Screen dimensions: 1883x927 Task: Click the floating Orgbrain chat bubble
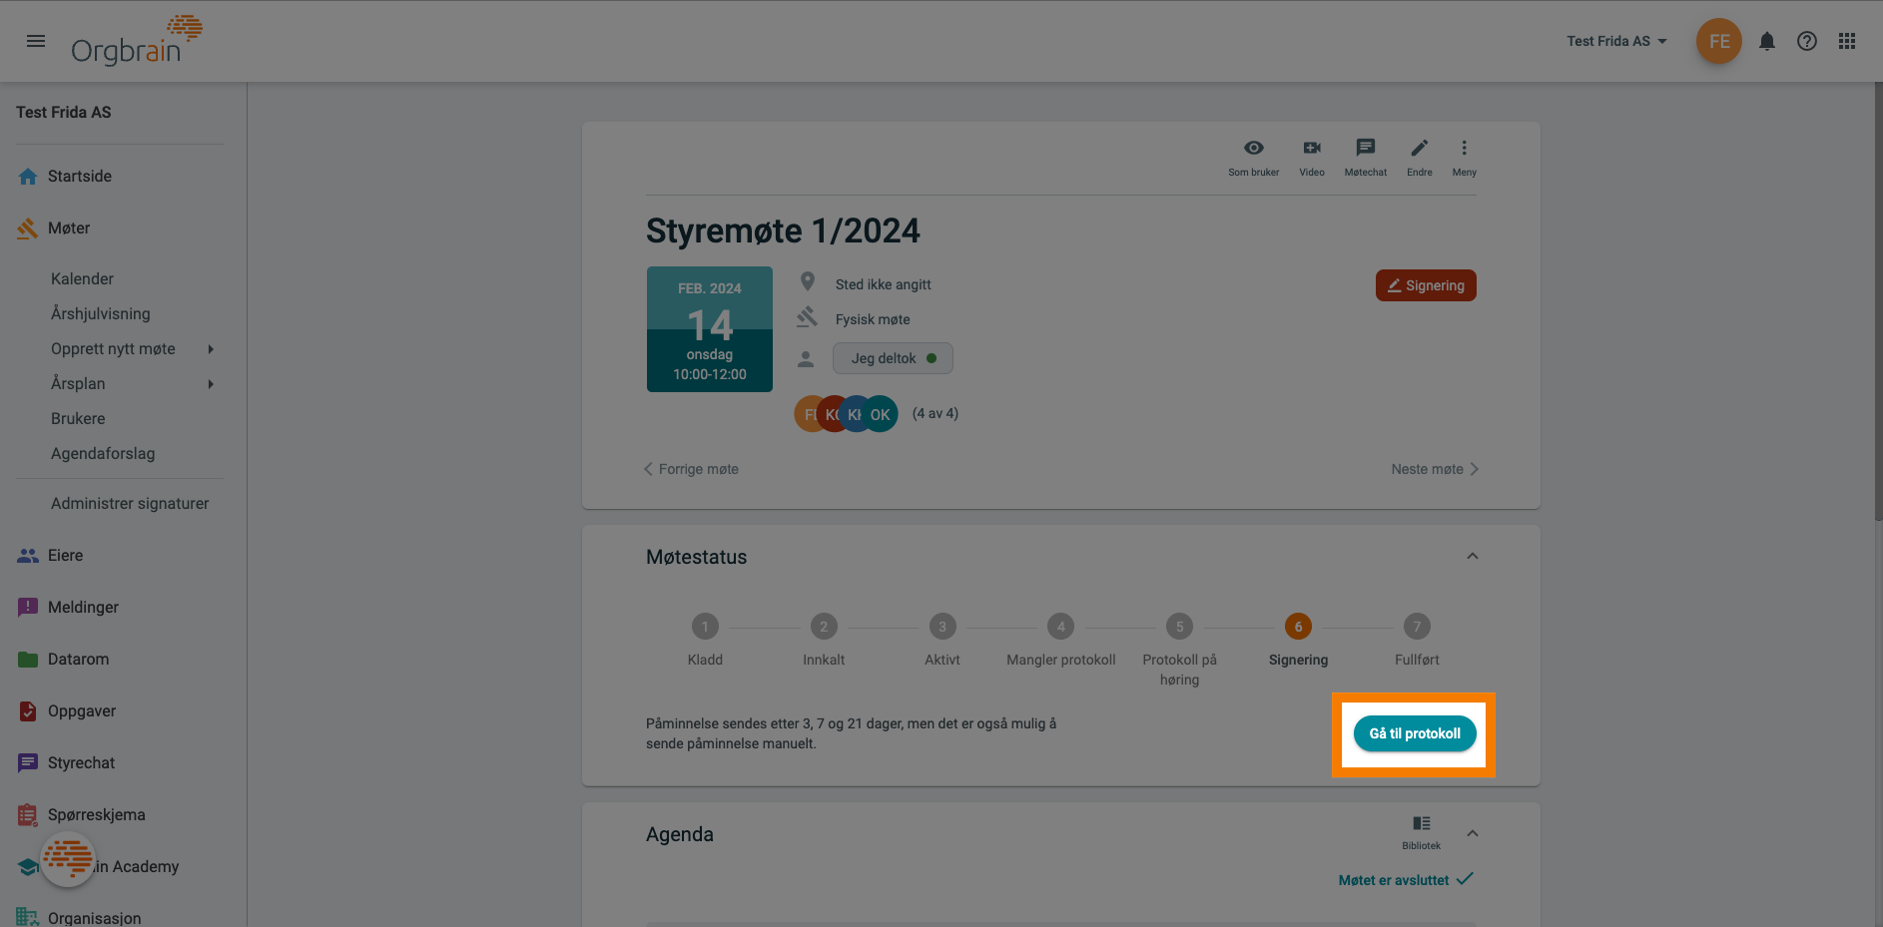(x=68, y=859)
